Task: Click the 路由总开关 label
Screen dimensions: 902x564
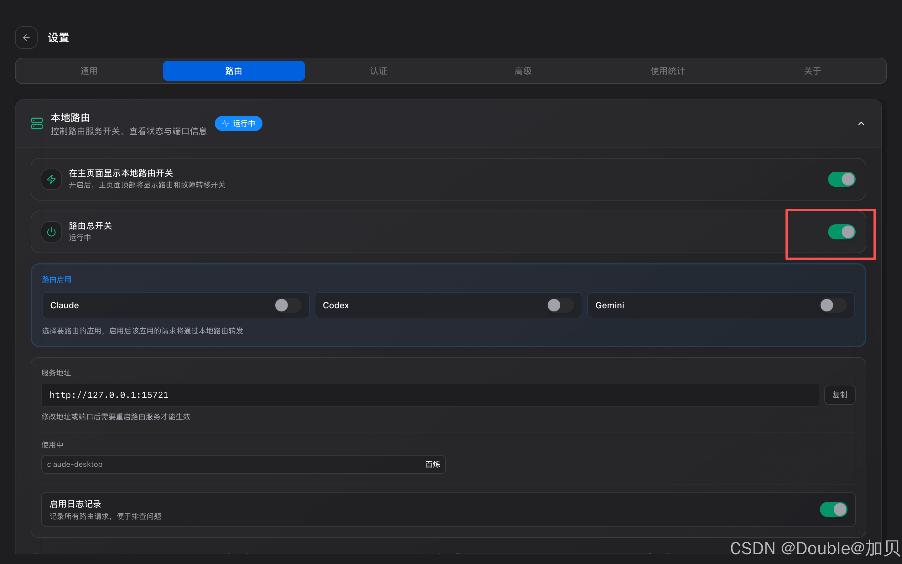Action: click(x=91, y=226)
